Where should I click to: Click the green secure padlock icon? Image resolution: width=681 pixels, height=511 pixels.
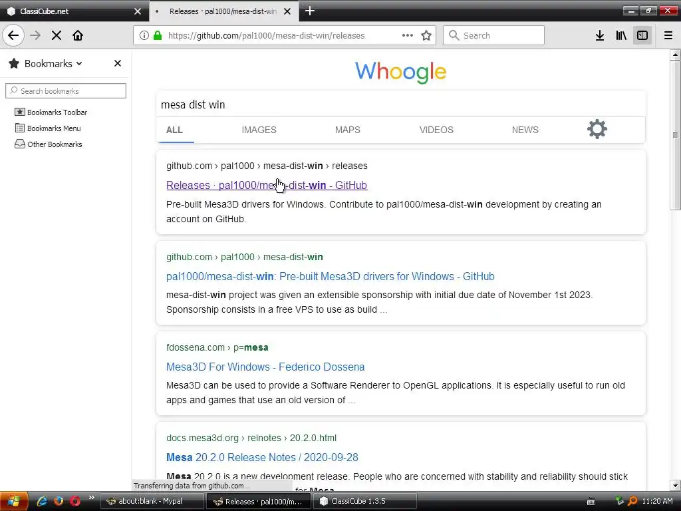[158, 35]
